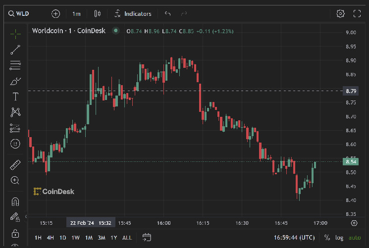This screenshot has width=369, height=248.
Task: Switch to 1W time range
Action: coord(75,238)
